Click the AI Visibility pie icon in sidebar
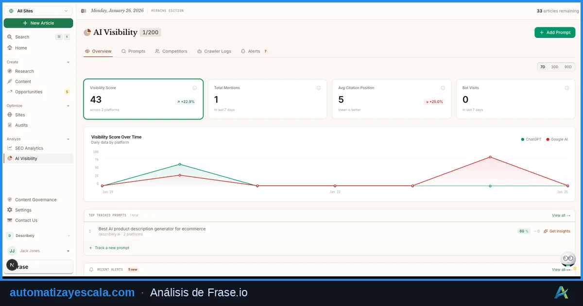583x306 pixels. (x=10, y=158)
